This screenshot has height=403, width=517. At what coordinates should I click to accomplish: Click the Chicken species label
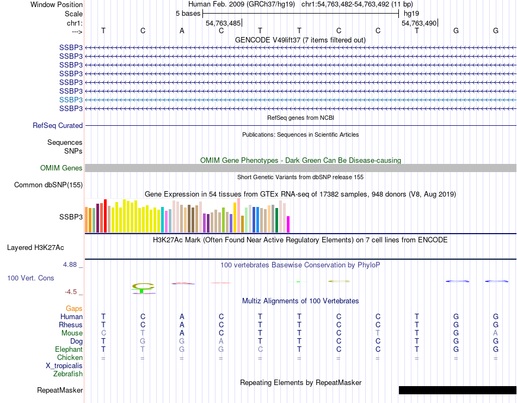[x=70, y=357]
